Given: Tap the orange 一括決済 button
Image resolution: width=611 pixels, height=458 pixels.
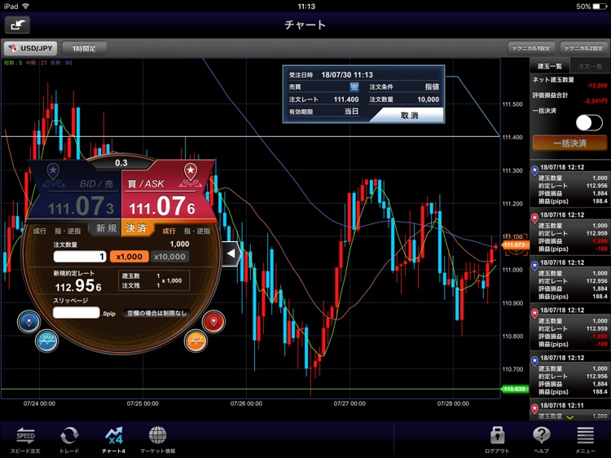Looking at the screenshot, I should pos(569,143).
